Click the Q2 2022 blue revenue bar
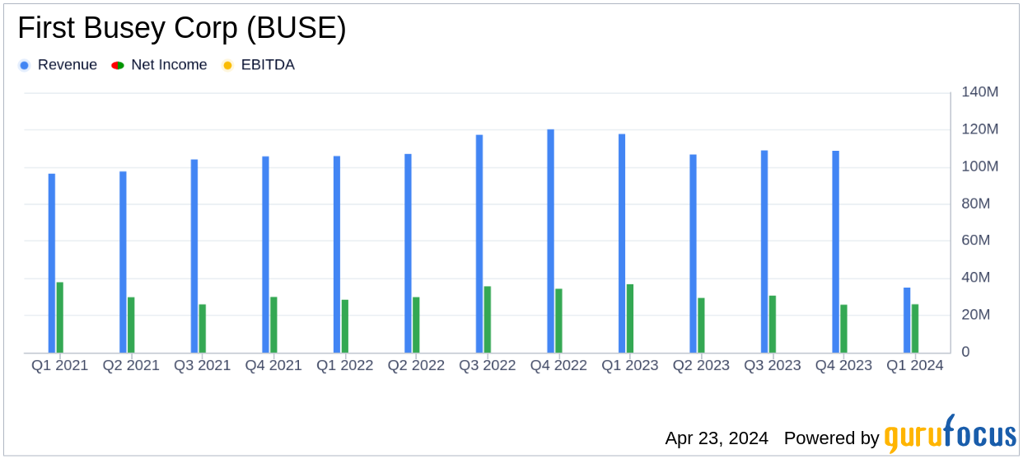The height and width of the screenshot is (459, 1023). pyautogui.click(x=408, y=253)
